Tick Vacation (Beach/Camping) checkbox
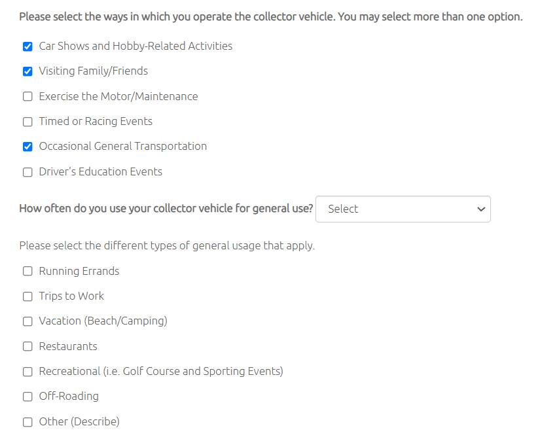 pos(27,321)
